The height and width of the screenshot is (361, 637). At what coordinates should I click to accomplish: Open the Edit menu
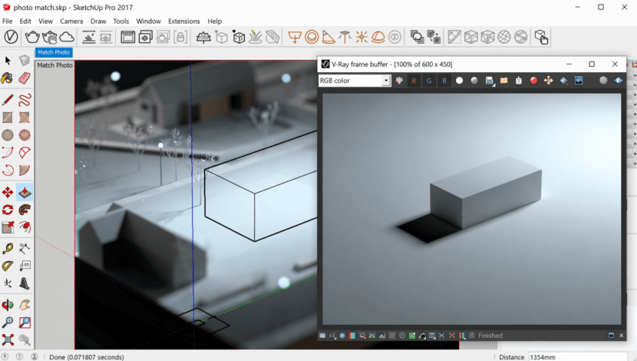click(25, 22)
